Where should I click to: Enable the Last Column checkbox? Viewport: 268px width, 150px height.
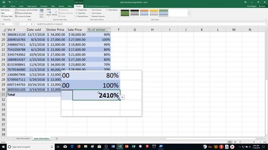click(90, 13)
